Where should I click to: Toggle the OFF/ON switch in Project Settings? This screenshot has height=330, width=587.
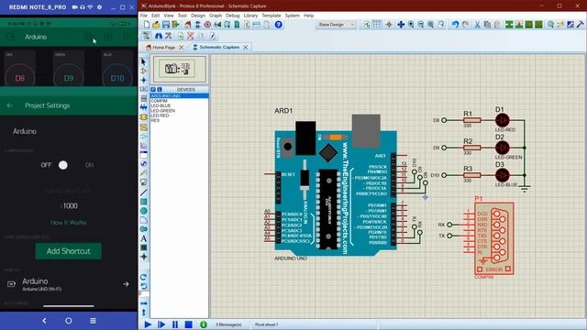[x=63, y=165]
